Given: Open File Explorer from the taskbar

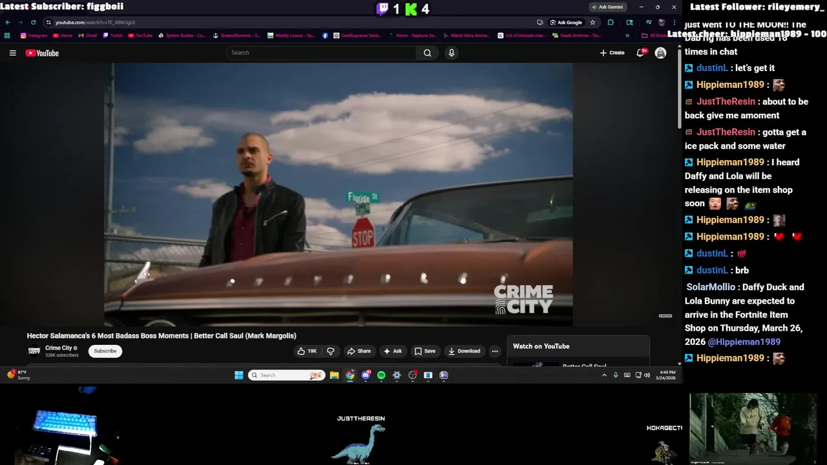Looking at the screenshot, I should 334,375.
